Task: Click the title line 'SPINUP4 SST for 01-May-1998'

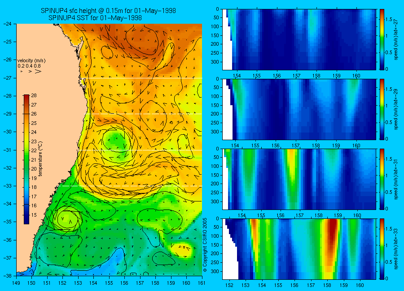Action: (95, 18)
